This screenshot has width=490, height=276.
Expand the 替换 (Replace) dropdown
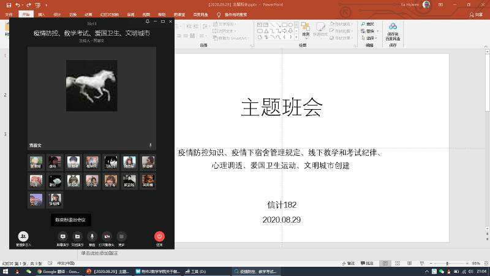(x=378, y=31)
